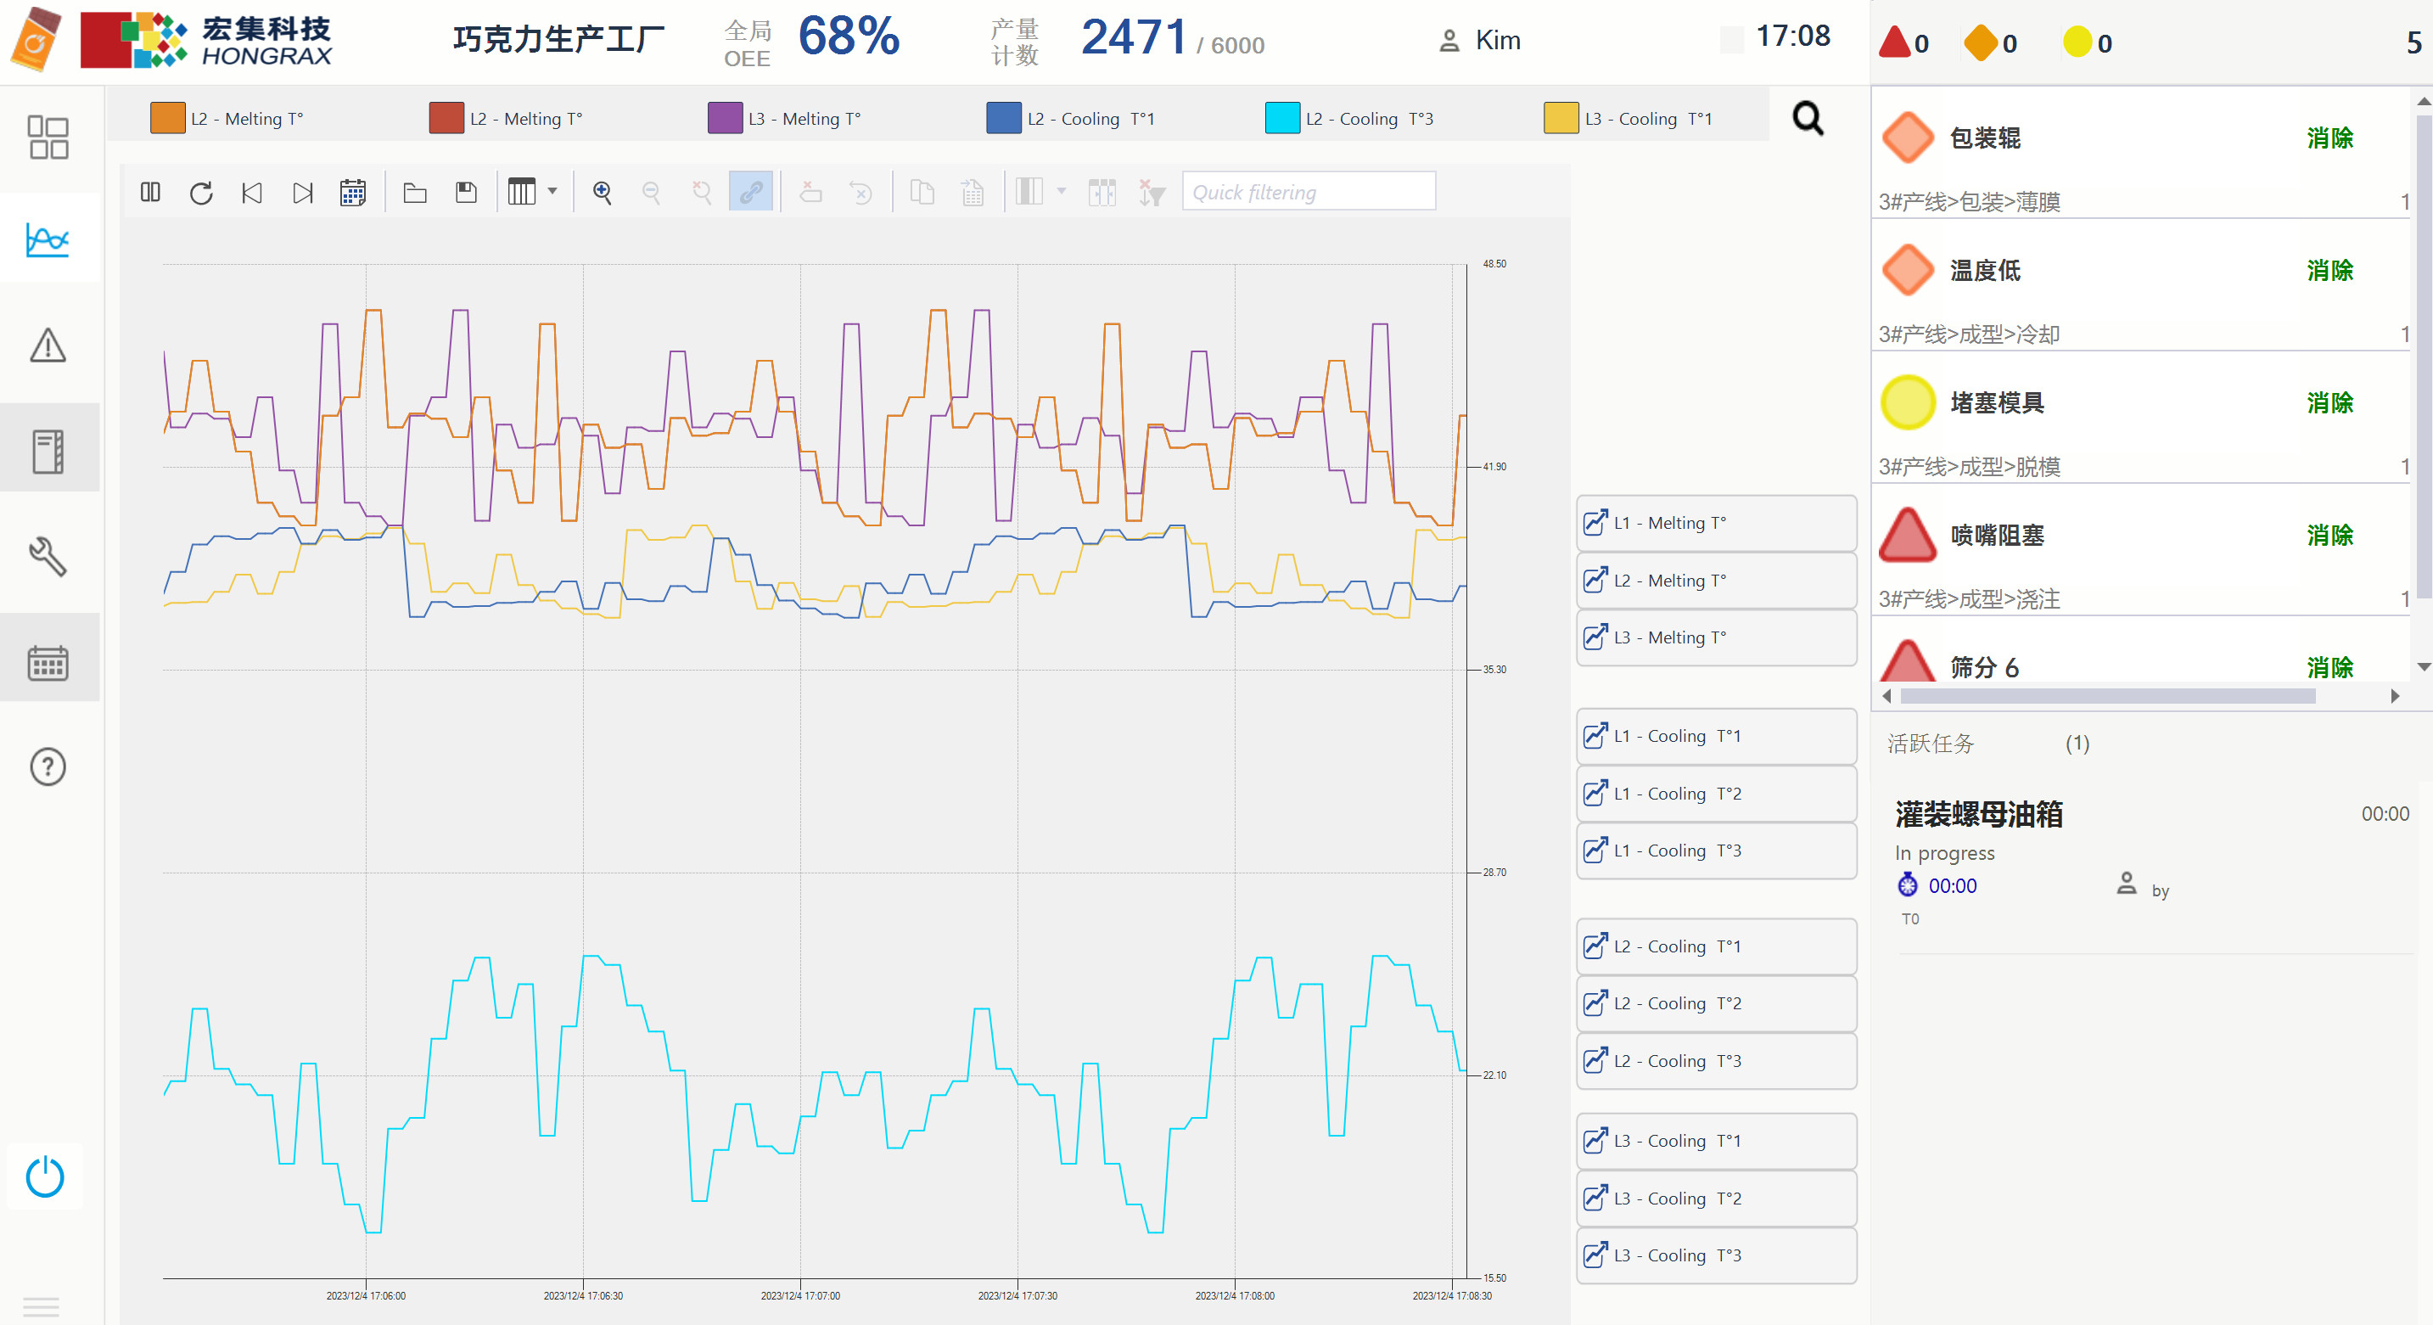The image size is (2433, 1325).
Task: Toggle the L3 - Melting T° series button
Action: tap(1716, 637)
